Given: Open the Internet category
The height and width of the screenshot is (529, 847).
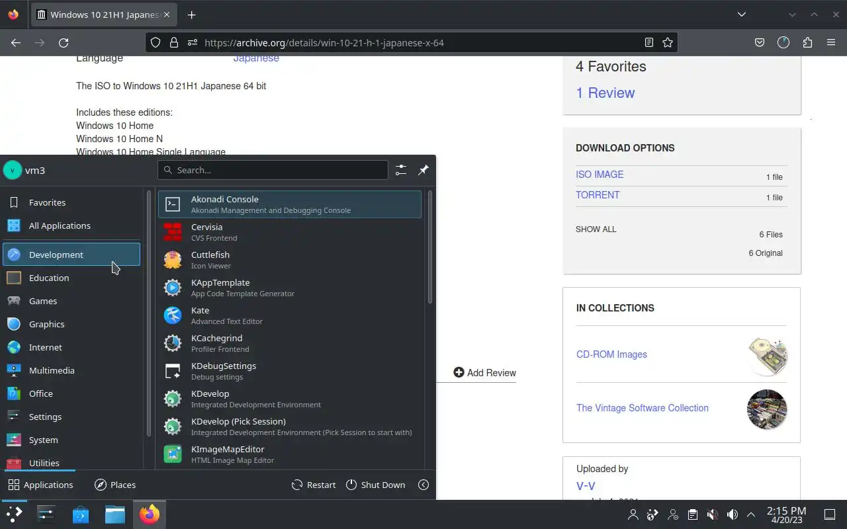Looking at the screenshot, I should [x=71, y=347].
